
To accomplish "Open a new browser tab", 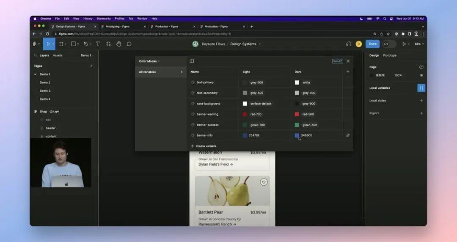I will click(252, 27).
